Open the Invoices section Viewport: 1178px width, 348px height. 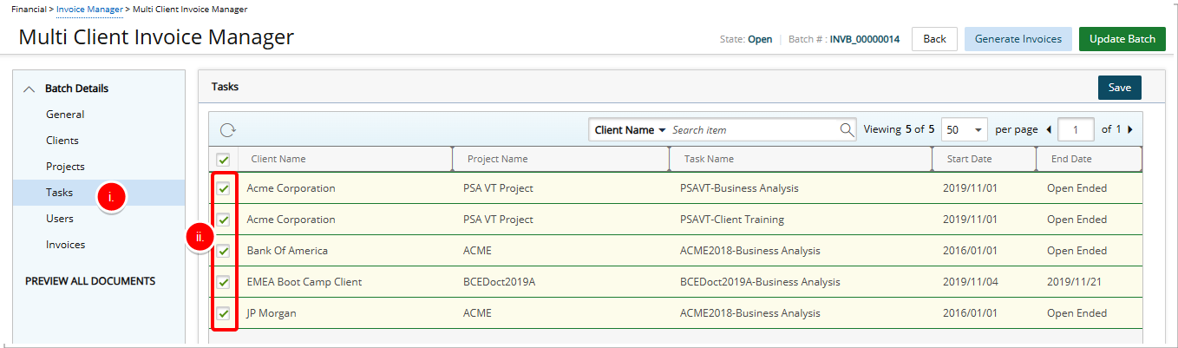coord(66,245)
